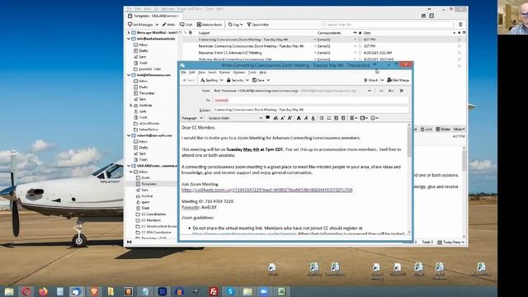Viewport: 528px width, 297px height.
Task: Open From identity dropdown
Action: (370, 91)
